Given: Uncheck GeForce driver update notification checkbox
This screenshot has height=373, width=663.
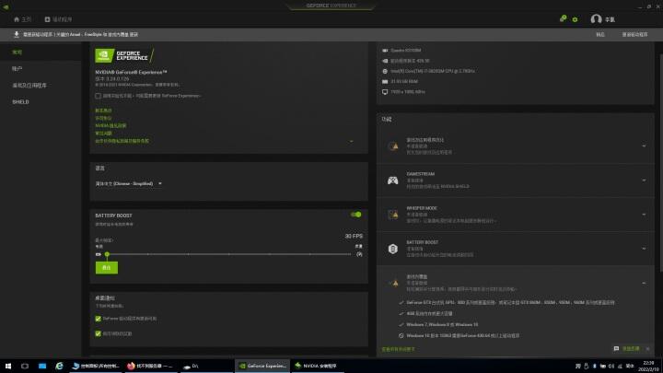Looking at the screenshot, I should click(x=99, y=319).
